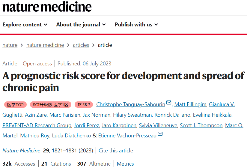Click author Luda Diatchenko's name
The image size is (247, 168).
tap(71, 136)
